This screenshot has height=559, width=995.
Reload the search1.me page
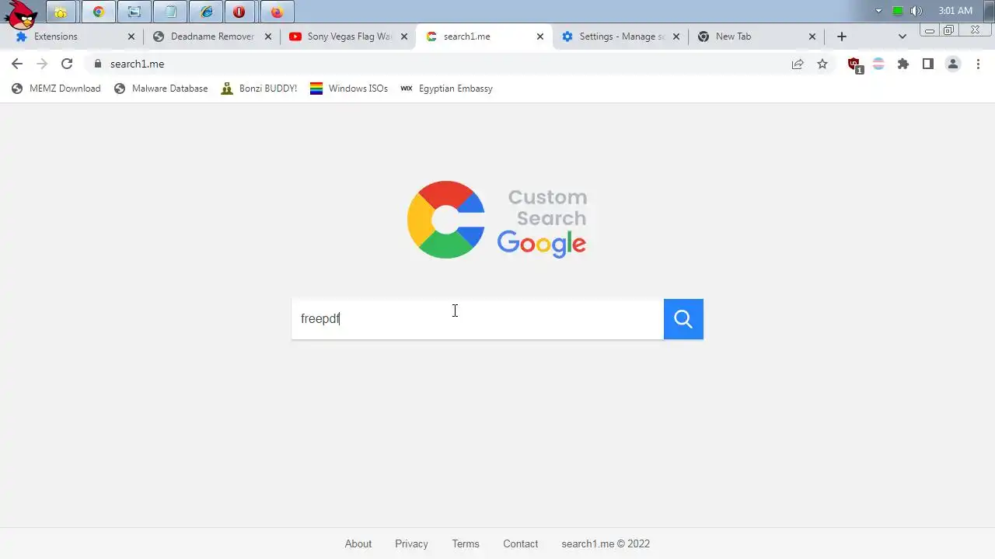point(67,64)
